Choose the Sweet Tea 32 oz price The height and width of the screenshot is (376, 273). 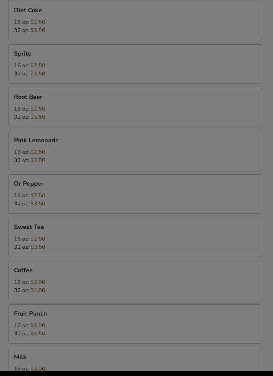click(38, 247)
